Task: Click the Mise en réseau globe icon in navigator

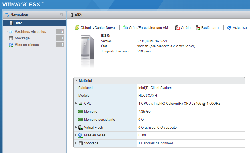Action: 11,45
